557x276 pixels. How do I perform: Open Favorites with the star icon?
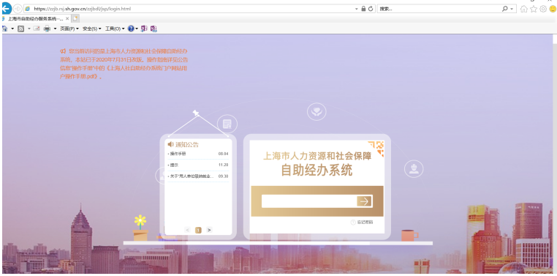(x=533, y=9)
